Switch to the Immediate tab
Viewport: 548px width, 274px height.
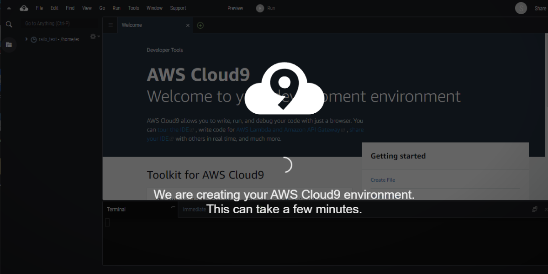[194, 209]
